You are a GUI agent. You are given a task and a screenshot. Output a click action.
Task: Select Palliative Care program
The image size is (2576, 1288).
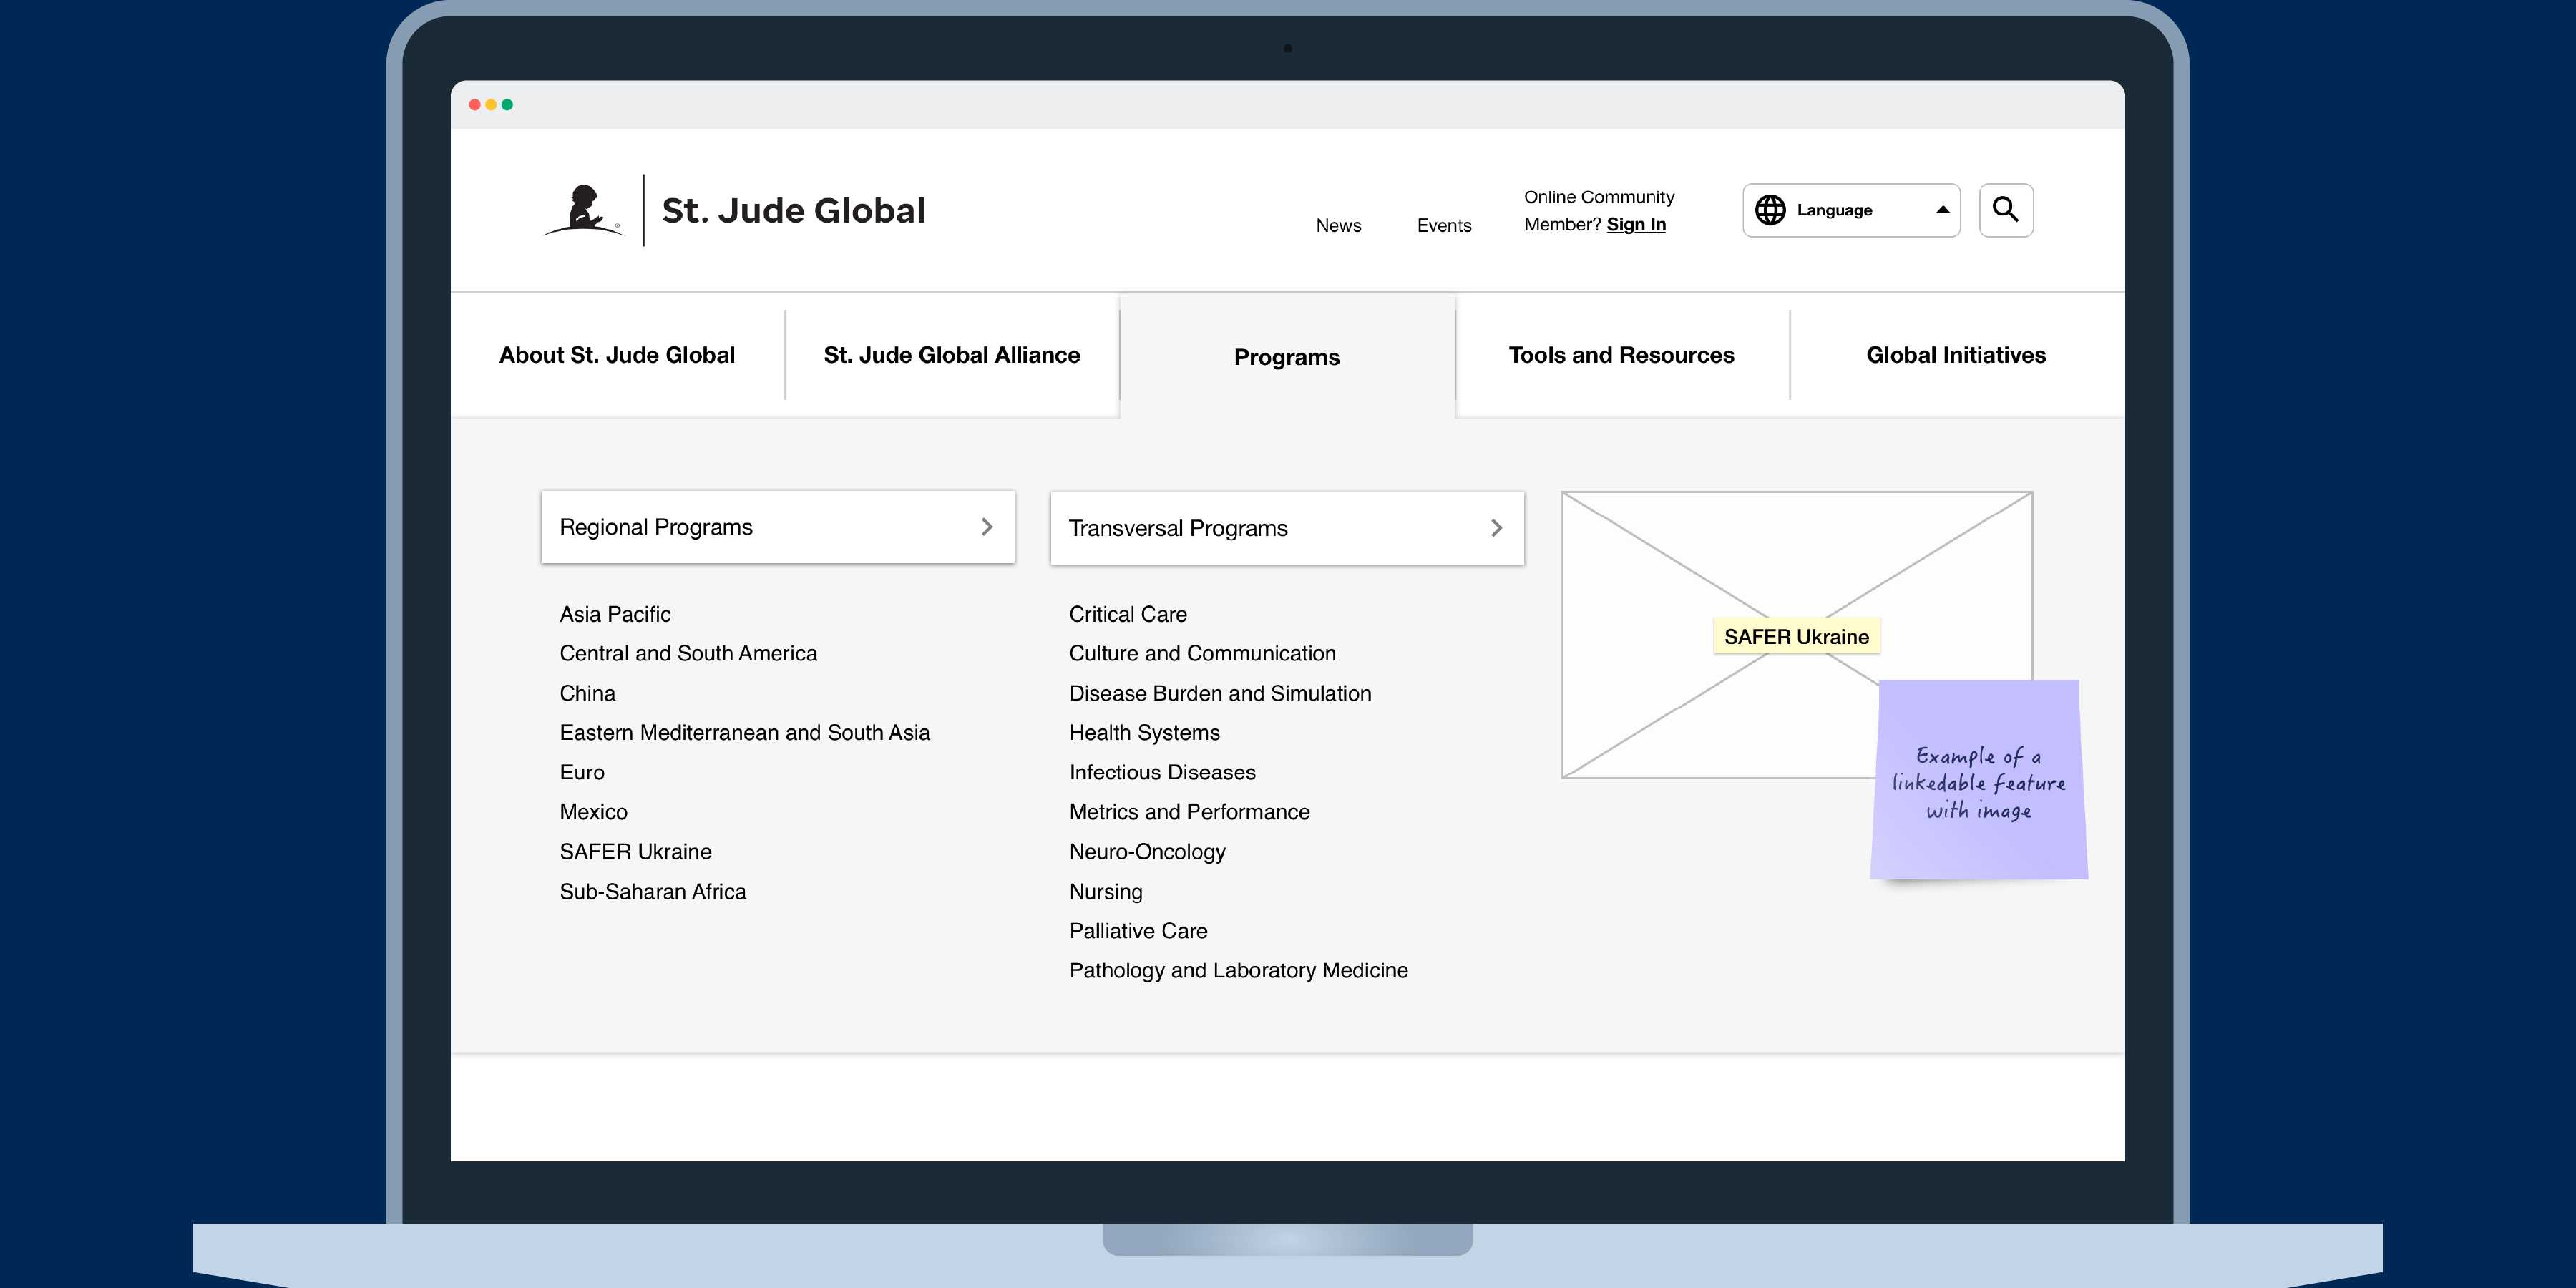coord(1138,931)
